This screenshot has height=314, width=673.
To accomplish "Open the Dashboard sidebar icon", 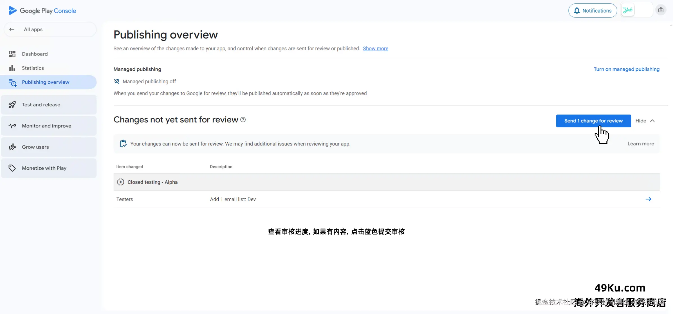I will (x=12, y=54).
